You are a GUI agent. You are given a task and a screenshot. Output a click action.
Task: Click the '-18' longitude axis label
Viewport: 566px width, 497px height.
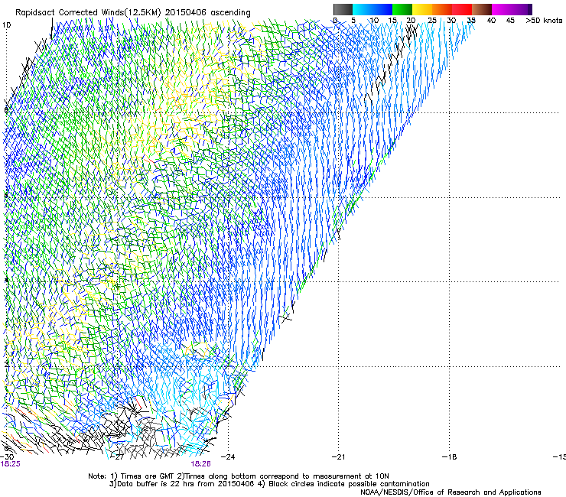click(449, 456)
